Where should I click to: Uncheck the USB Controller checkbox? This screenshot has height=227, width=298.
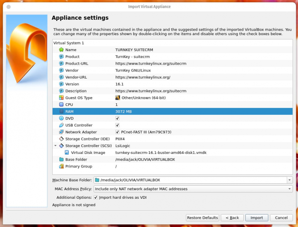[117, 125]
